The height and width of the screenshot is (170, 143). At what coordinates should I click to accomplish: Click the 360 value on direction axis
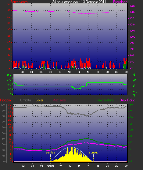pyautogui.click(x=9, y=75)
